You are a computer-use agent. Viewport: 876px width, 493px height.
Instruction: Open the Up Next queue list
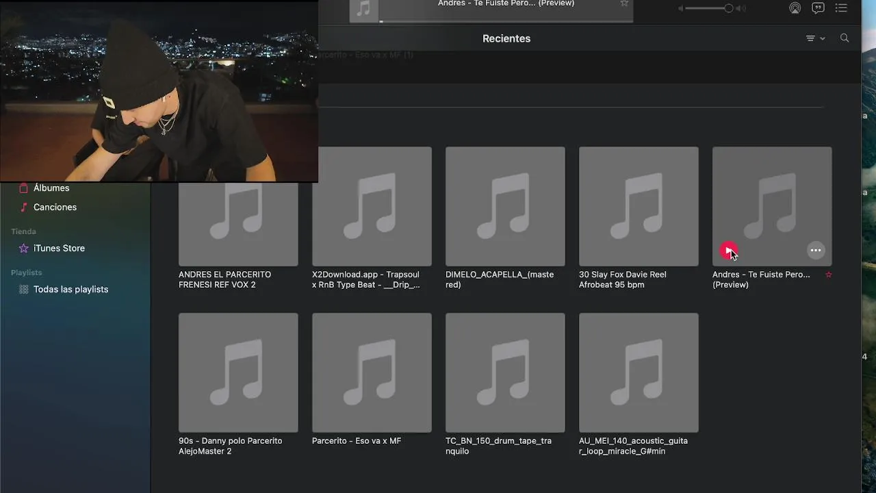pos(841,8)
